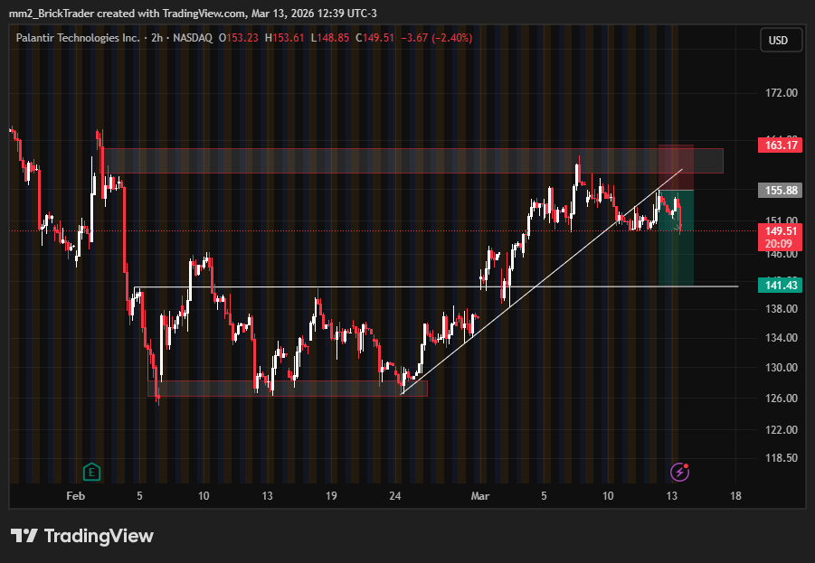Click the 141.43 target price label

(781, 286)
